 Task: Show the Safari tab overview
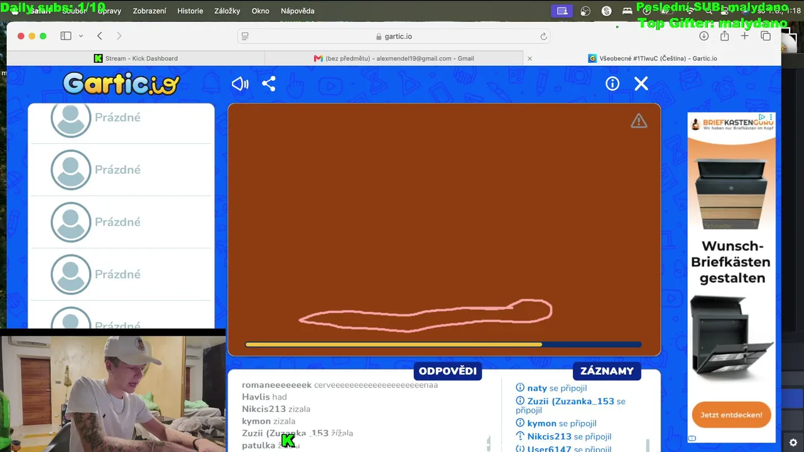765,36
